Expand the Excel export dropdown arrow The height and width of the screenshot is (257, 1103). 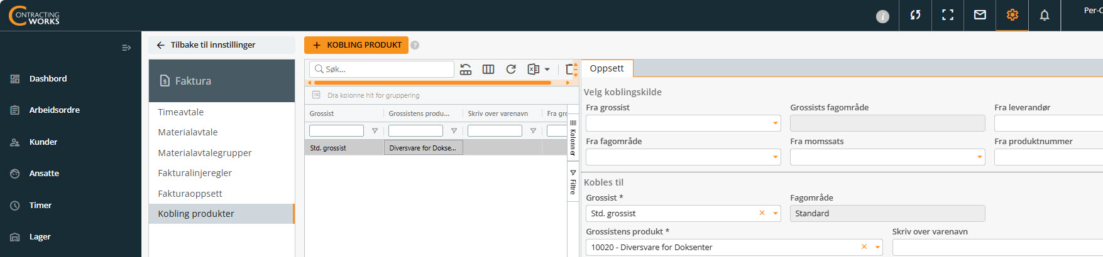click(547, 70)
